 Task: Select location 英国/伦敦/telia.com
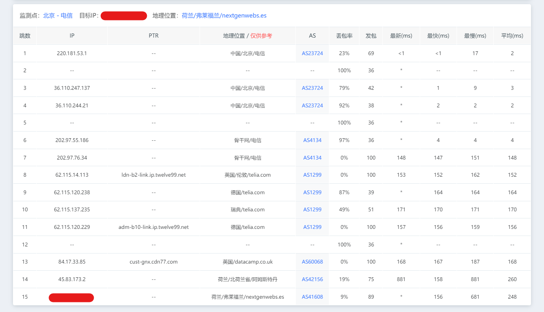pyautogui.click(x=248, y=175)
